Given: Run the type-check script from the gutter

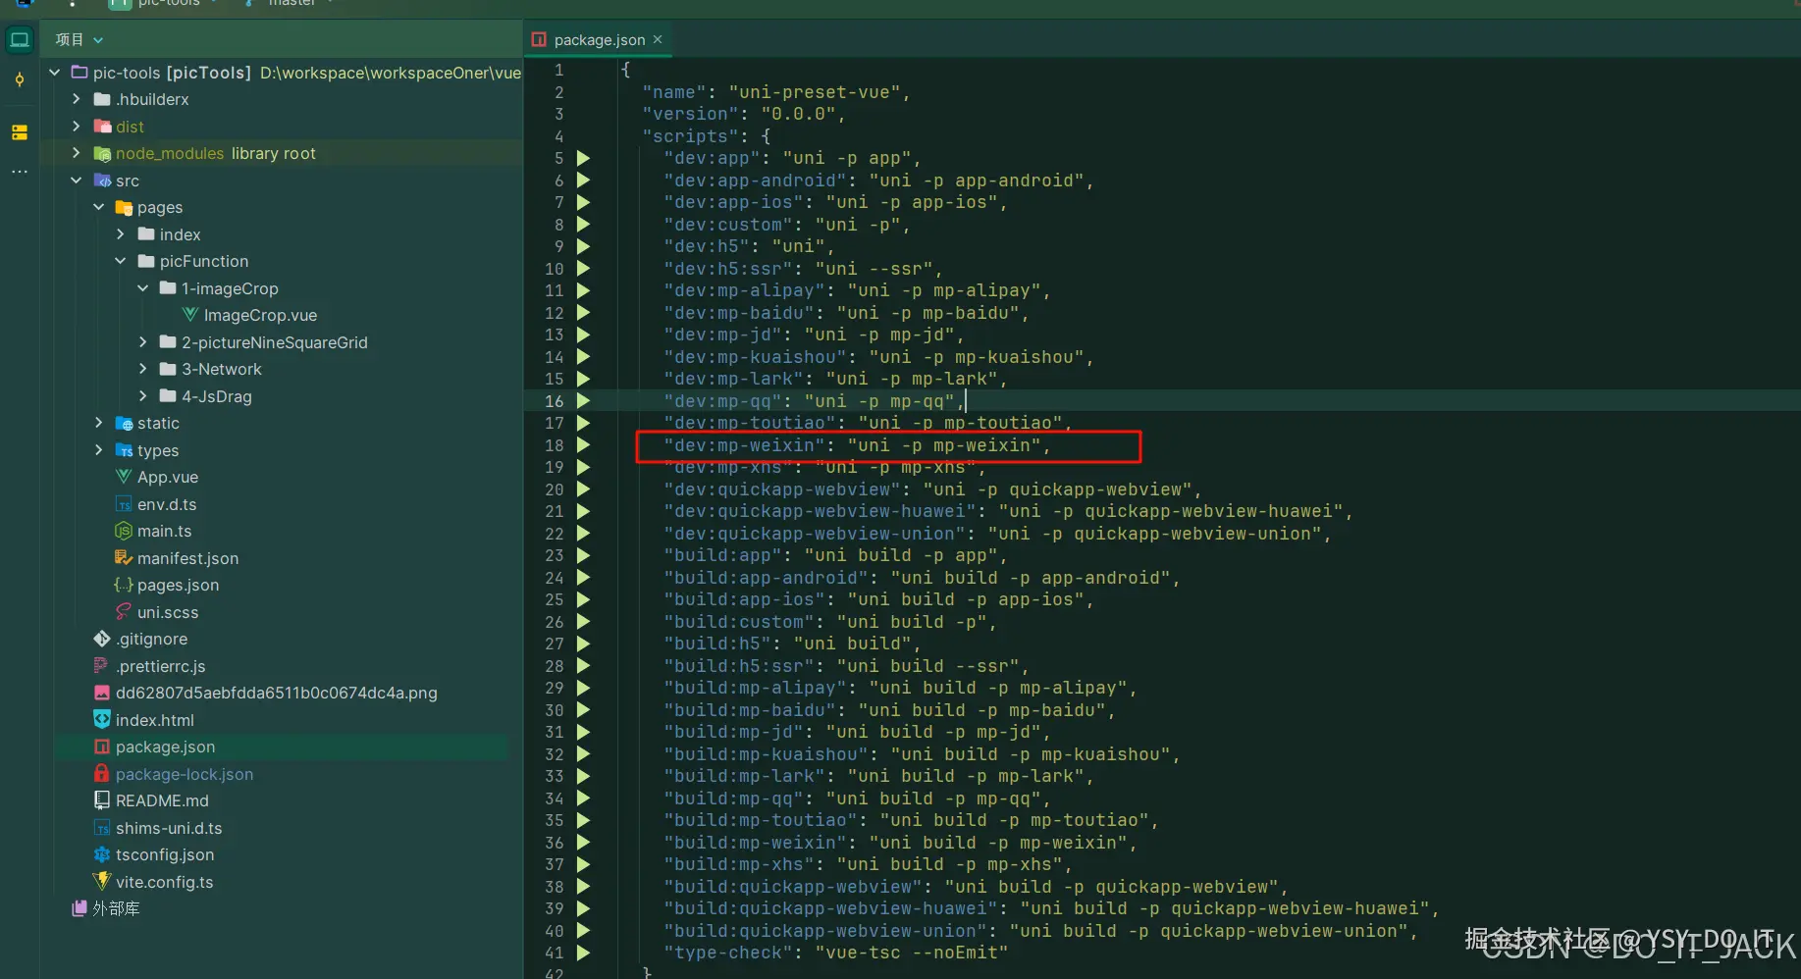Looking at the screenshot, I should point(583,953).
